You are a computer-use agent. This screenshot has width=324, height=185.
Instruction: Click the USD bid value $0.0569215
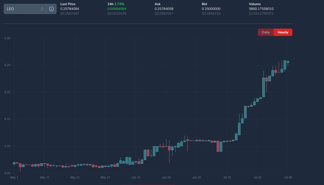coord(211,13)
